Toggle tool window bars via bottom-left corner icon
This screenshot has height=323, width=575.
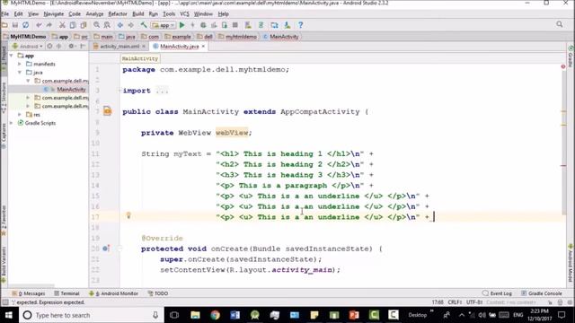point(4,302)
